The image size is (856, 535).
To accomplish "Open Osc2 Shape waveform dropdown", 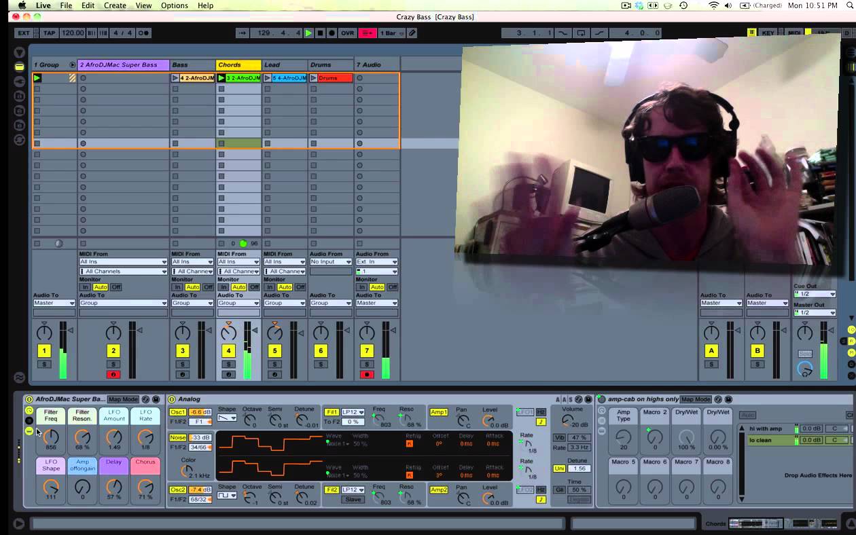I will (226, 496).
